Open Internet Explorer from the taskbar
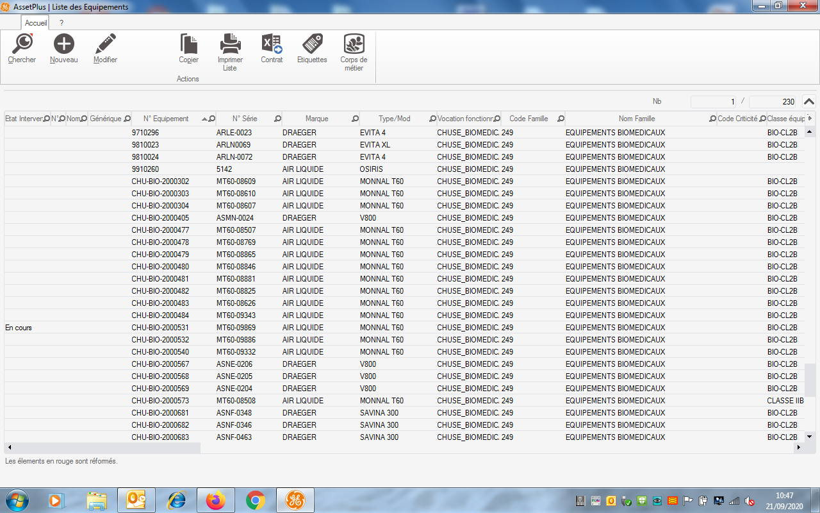 click(x=176, y=500)
